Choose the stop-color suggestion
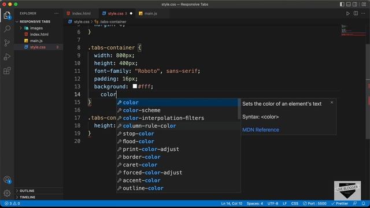Image resolution: width=370 pixels, height=208 pixels. 177,133
